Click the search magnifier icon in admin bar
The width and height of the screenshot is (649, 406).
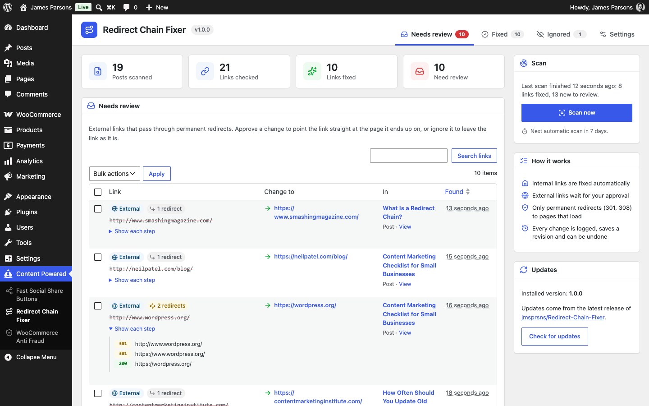[x=99, y=7]
